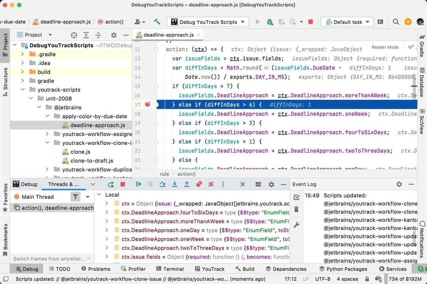
Task: Open the YouTrack tool window tab
Action: (x=209, y=269)
